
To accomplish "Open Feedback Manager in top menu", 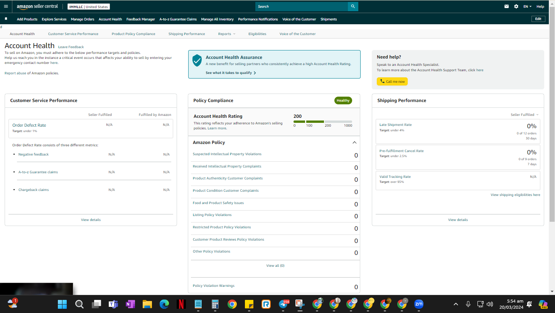I will tap(141, 19).
